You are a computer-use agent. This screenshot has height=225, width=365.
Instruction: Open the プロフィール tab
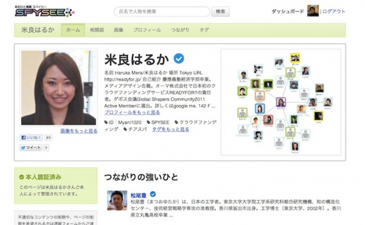(x=147, y=30)
